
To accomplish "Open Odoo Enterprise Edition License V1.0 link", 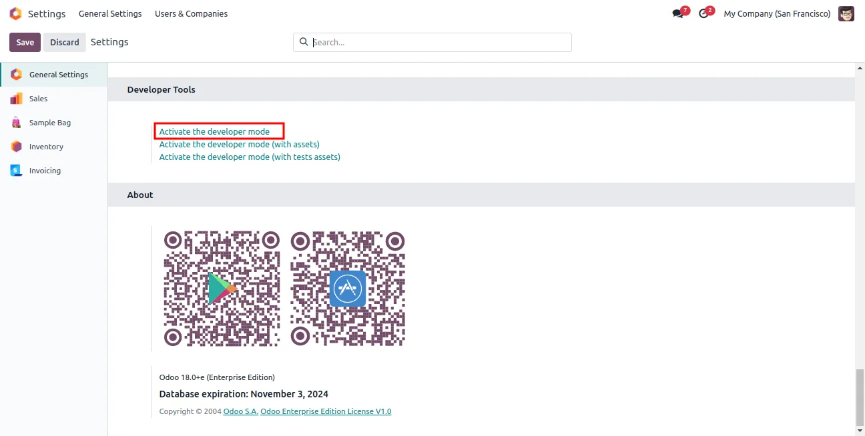I will [x=326, y=411].
